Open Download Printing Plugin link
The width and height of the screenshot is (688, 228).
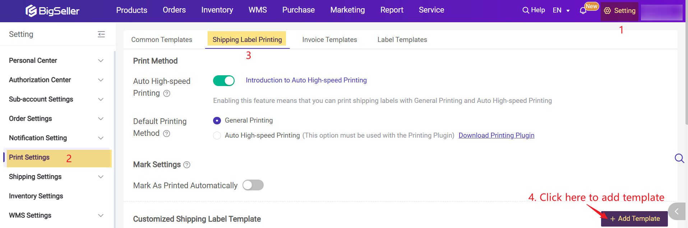tap(497, 136)
